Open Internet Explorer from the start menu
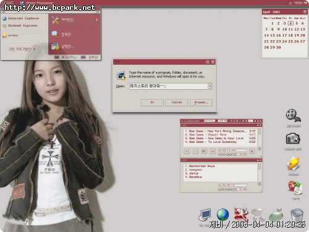The height and width of the screenshot is (232, 309). [x=21, y=19]
